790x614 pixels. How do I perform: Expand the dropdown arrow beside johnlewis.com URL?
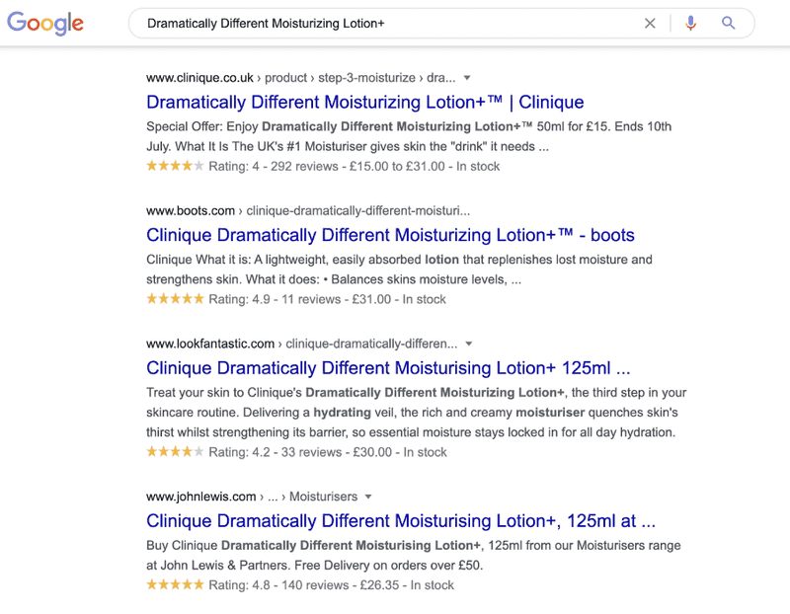pos(368,498)
